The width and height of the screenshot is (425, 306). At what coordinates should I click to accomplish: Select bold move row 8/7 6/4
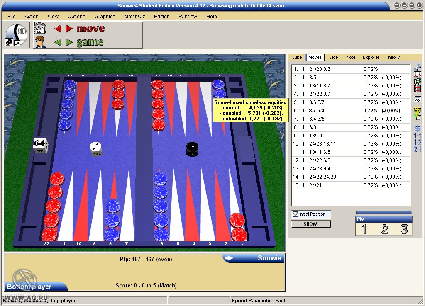(x=351, y=110)
